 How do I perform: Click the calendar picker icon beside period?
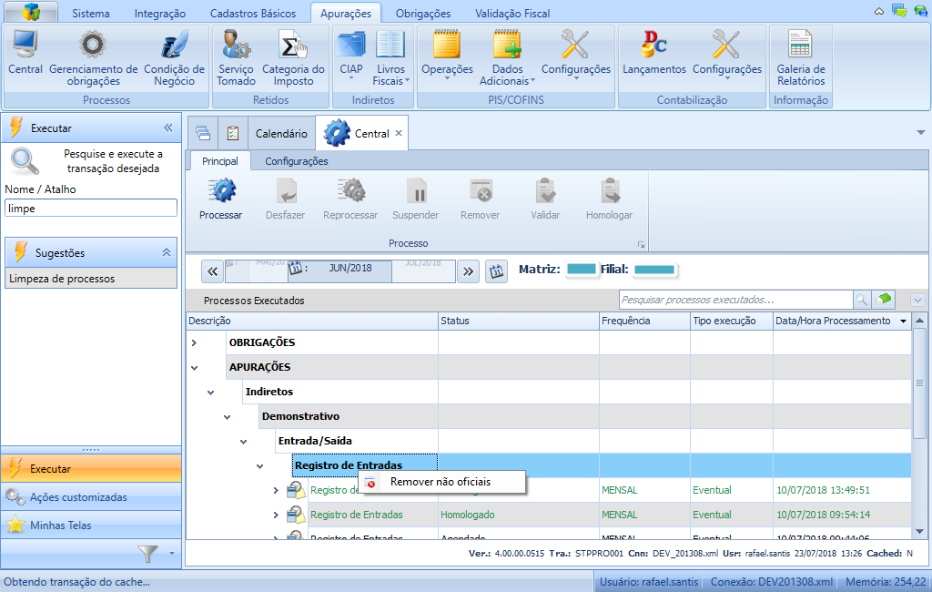(x=496, y=270)
